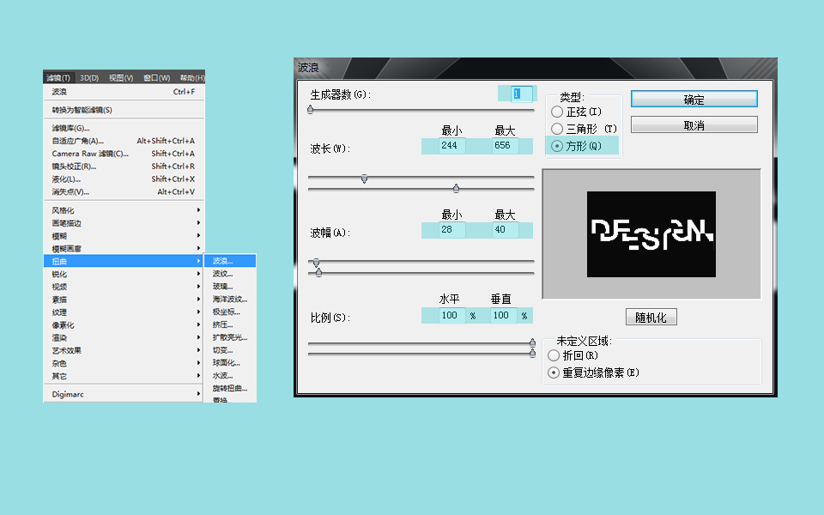Confirm Wave dialog with 确定 button
Viewport: 824px width, 515px height.
[694, 99]
